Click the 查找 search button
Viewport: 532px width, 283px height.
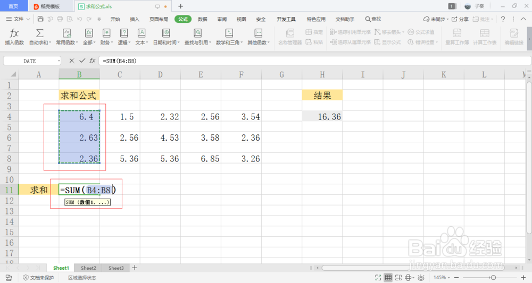(x=373, y=19)
